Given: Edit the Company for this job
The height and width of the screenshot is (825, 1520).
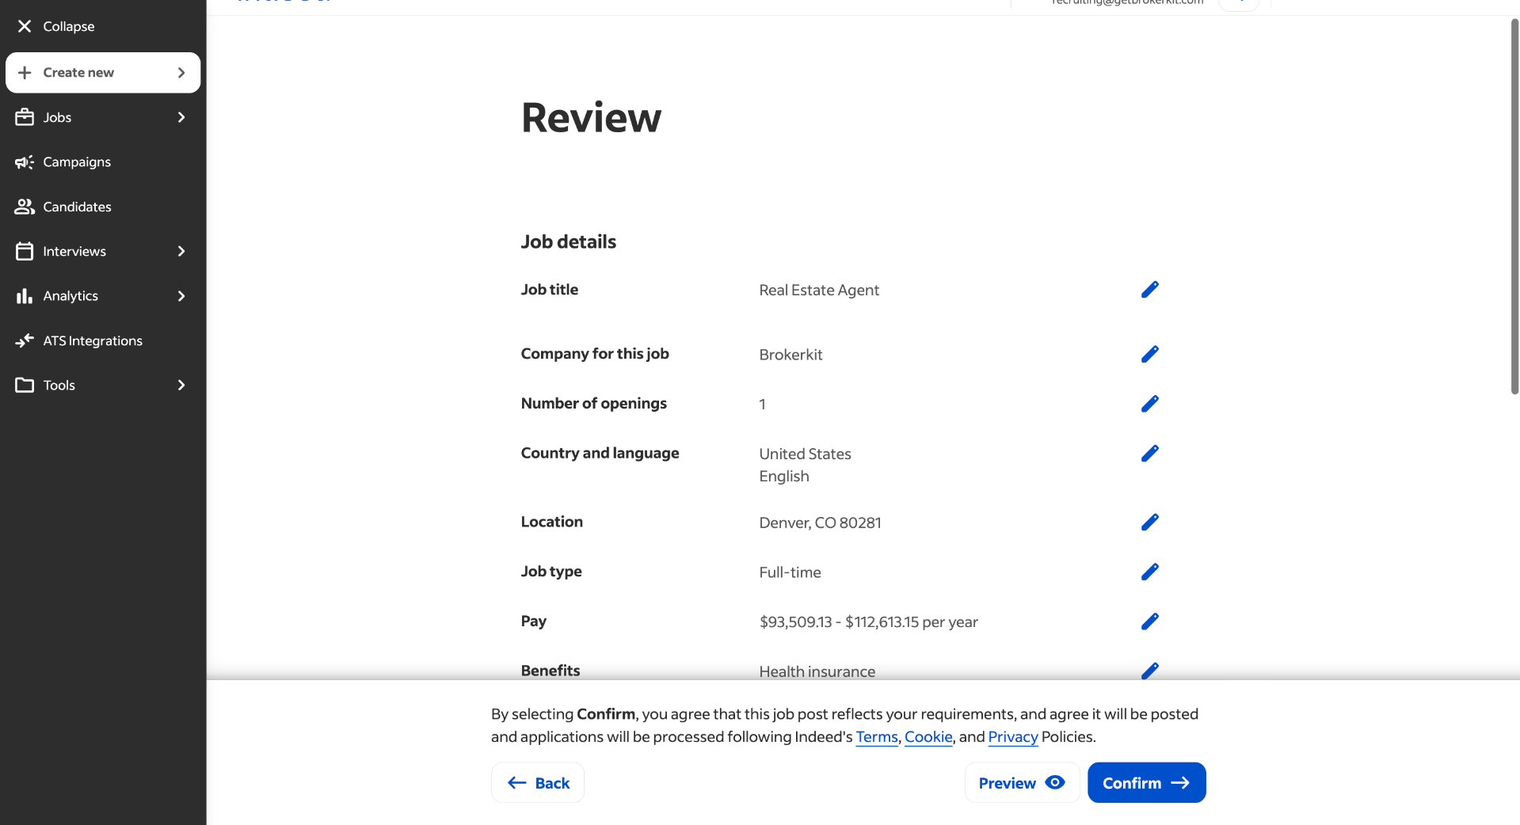Looking at the screenshot, I should [1150, 354].
